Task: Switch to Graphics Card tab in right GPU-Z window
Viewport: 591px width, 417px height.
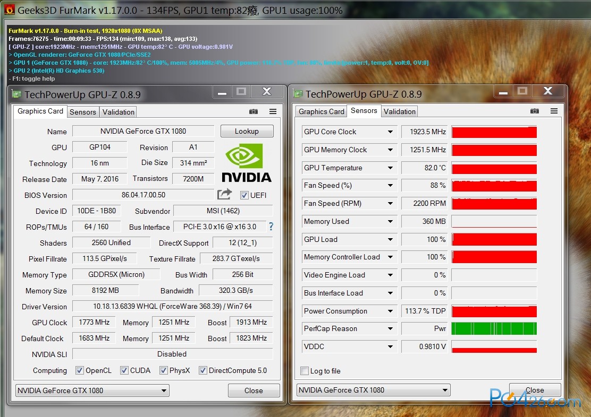Action: [321, 111]
